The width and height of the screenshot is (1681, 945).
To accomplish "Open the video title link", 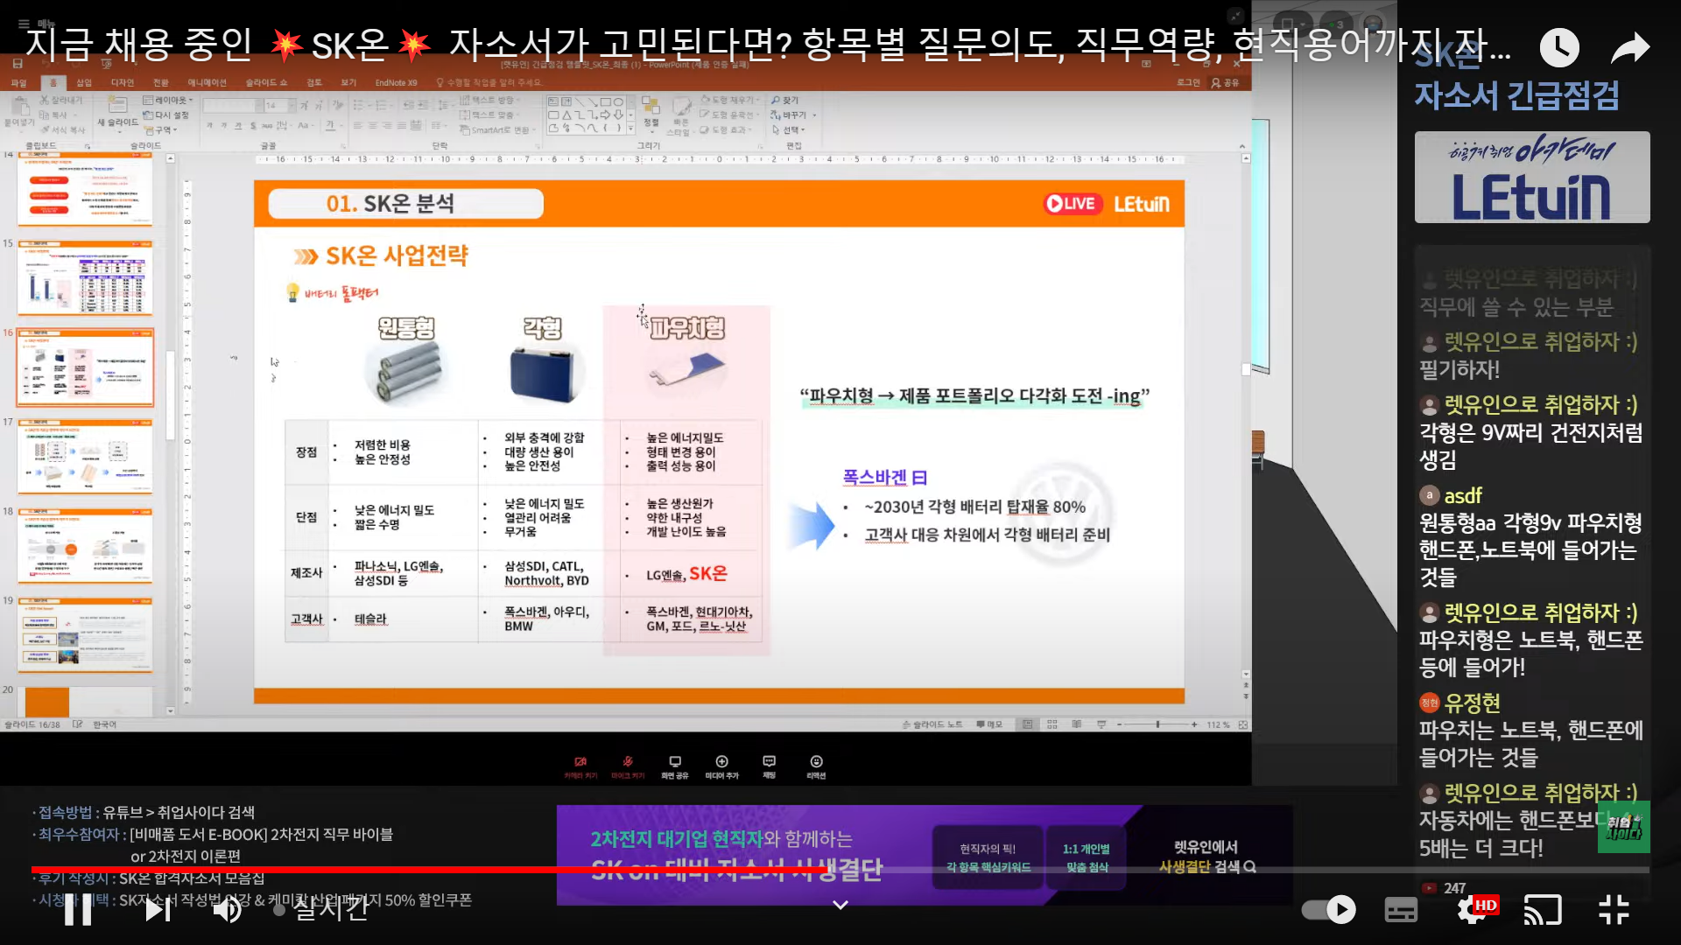I will click(x=767, y=44).
